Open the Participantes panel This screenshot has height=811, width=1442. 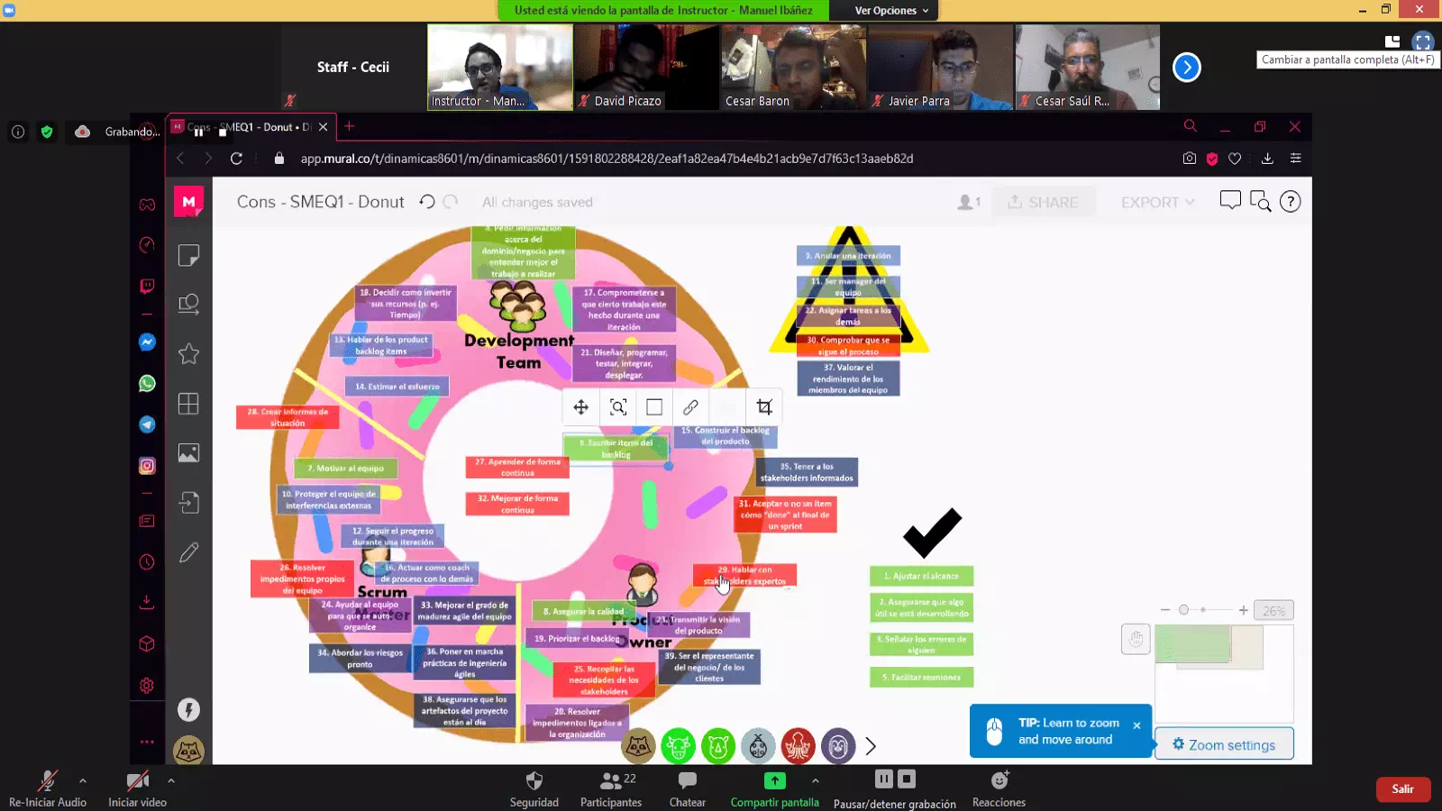[x=611, y=788]
